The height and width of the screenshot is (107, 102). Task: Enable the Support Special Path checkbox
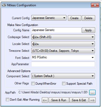pyautogui.click(x=64, y=84)
